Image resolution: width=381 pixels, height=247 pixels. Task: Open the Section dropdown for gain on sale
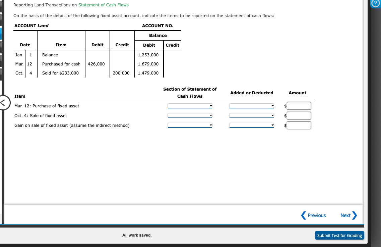coord(190,125)
